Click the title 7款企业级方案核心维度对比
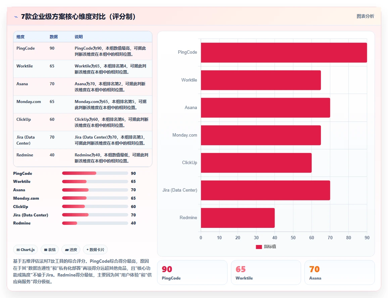 pos(78,16)
